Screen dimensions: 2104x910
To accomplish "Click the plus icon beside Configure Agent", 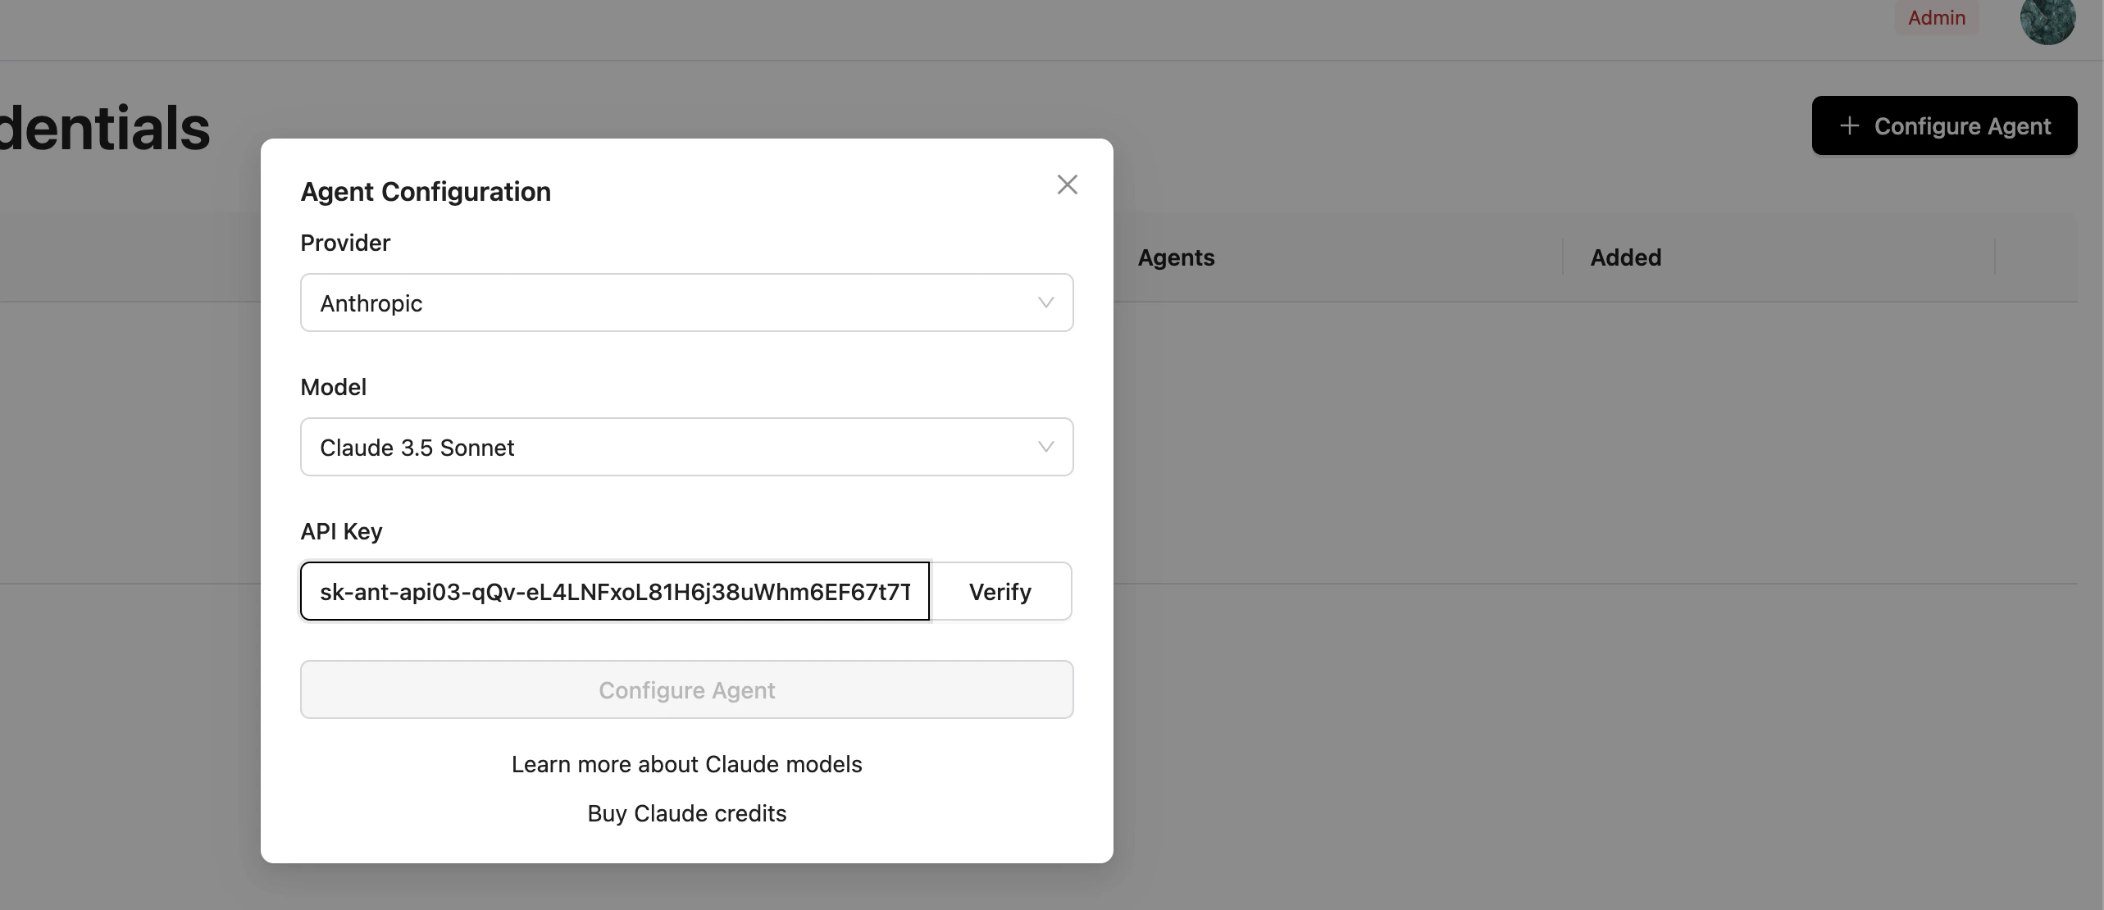I will click(1849, 125).
